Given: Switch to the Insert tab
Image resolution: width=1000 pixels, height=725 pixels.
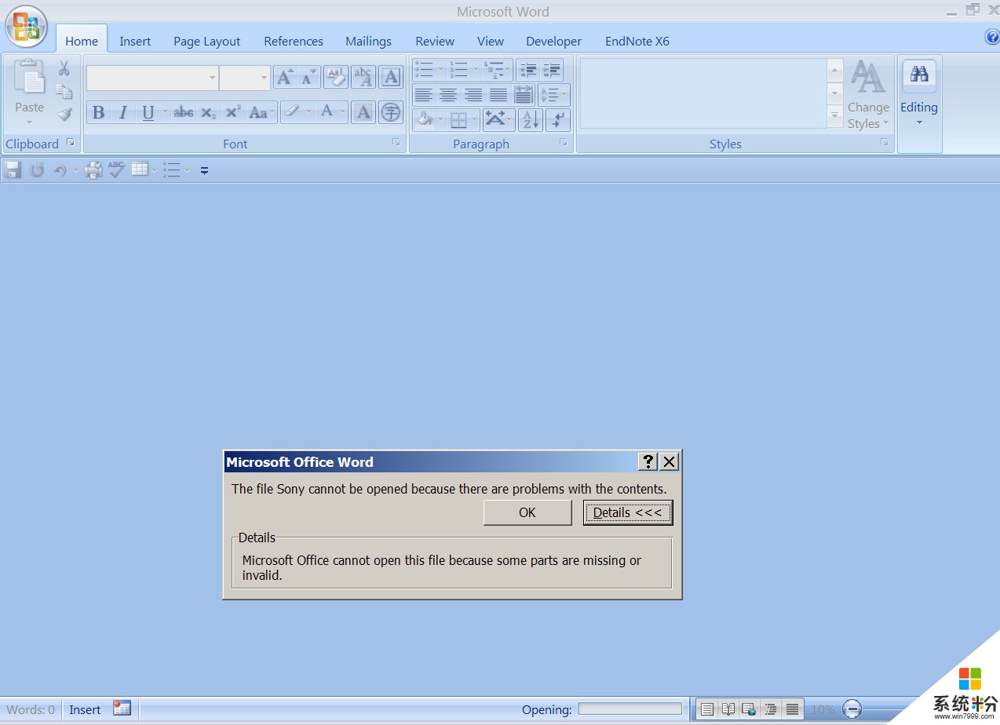Looking at the screenshot, I should [135, 41].
